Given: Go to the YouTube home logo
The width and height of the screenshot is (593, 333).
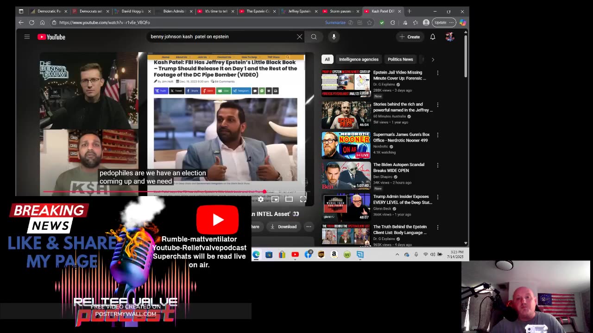Looking at the screenshot, I should point(51,37).
